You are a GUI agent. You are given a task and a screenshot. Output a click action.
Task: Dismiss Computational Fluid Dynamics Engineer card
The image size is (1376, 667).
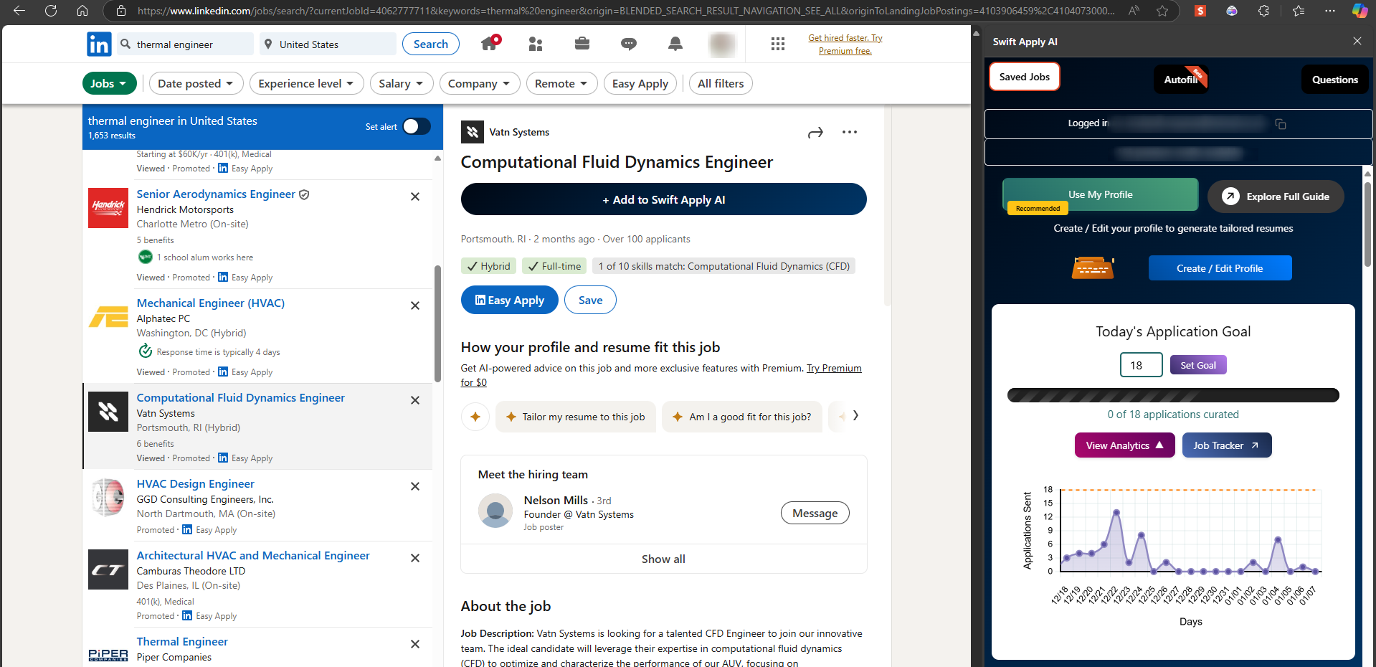pos(415,400)
